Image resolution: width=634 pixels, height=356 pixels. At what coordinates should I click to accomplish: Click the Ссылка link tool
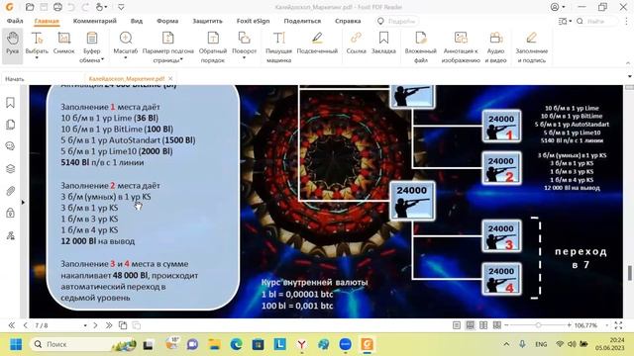(357, 43)
